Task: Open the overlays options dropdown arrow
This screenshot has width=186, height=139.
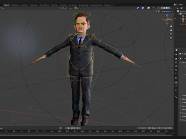Action: coord(151,8)
